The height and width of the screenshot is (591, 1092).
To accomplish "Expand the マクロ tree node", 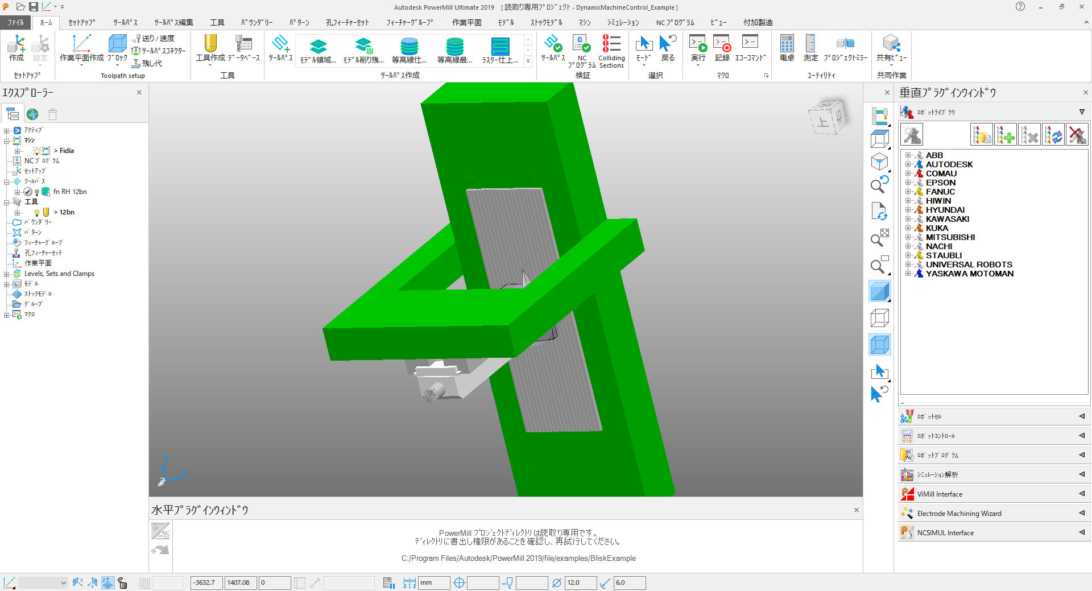I will 6,315.
